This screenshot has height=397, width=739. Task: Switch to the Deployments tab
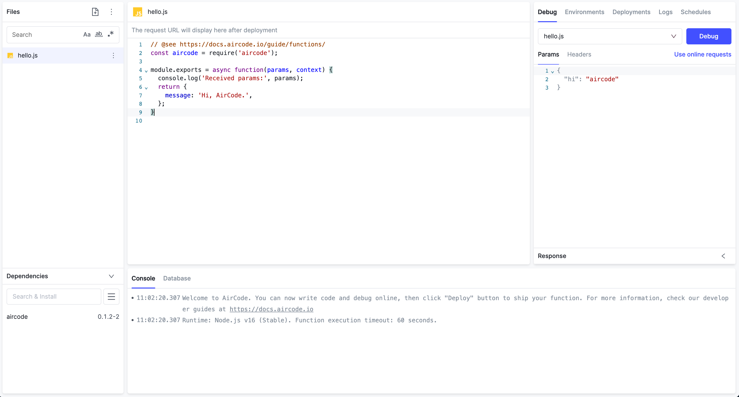pyautogui.click(x=631, y=12)
